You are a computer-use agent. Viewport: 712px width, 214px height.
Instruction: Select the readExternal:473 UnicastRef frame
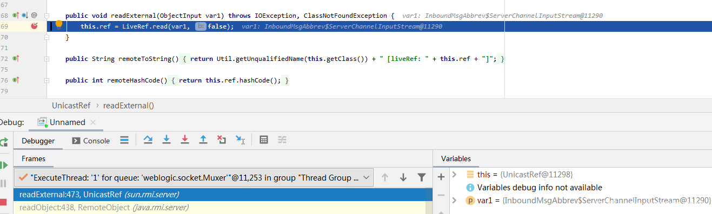[223, 195]
